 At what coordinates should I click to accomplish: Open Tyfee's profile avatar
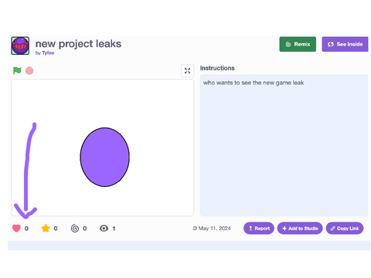click(20, 46)
